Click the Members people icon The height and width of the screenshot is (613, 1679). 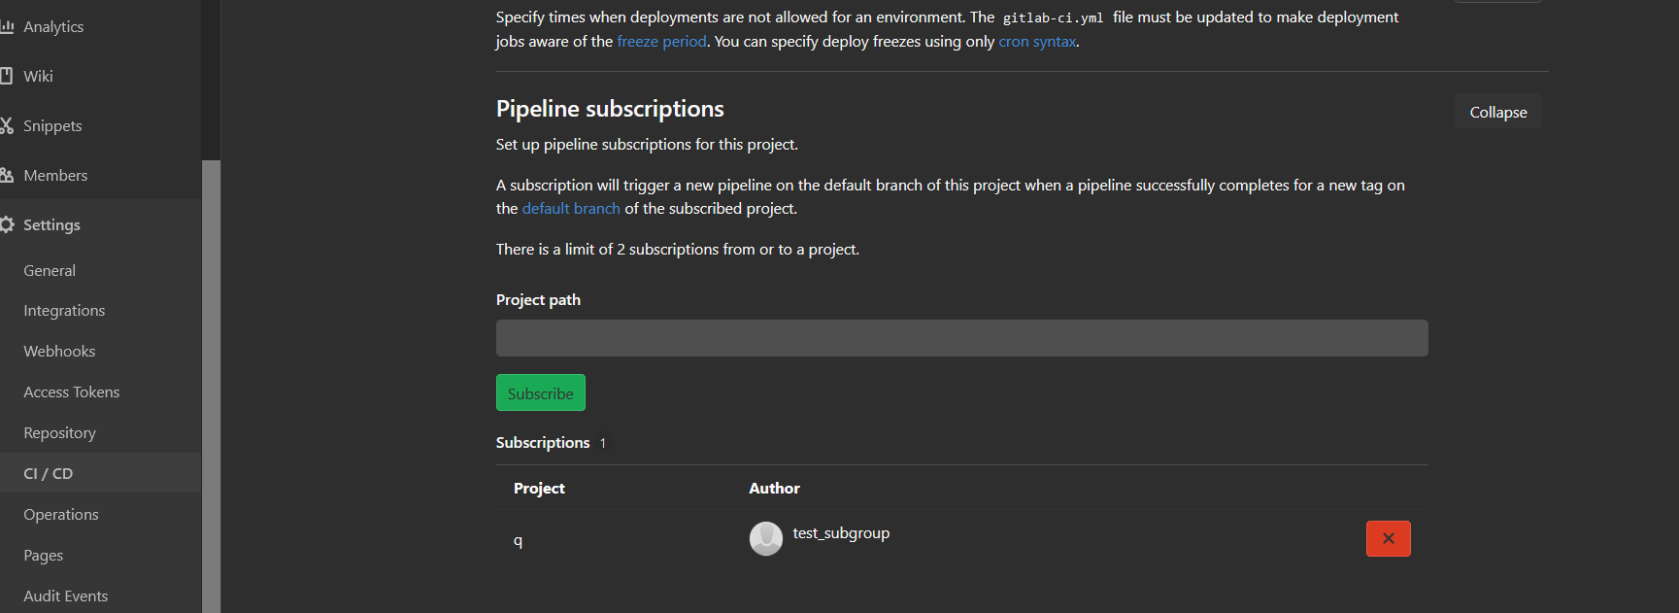coord(7,175)
